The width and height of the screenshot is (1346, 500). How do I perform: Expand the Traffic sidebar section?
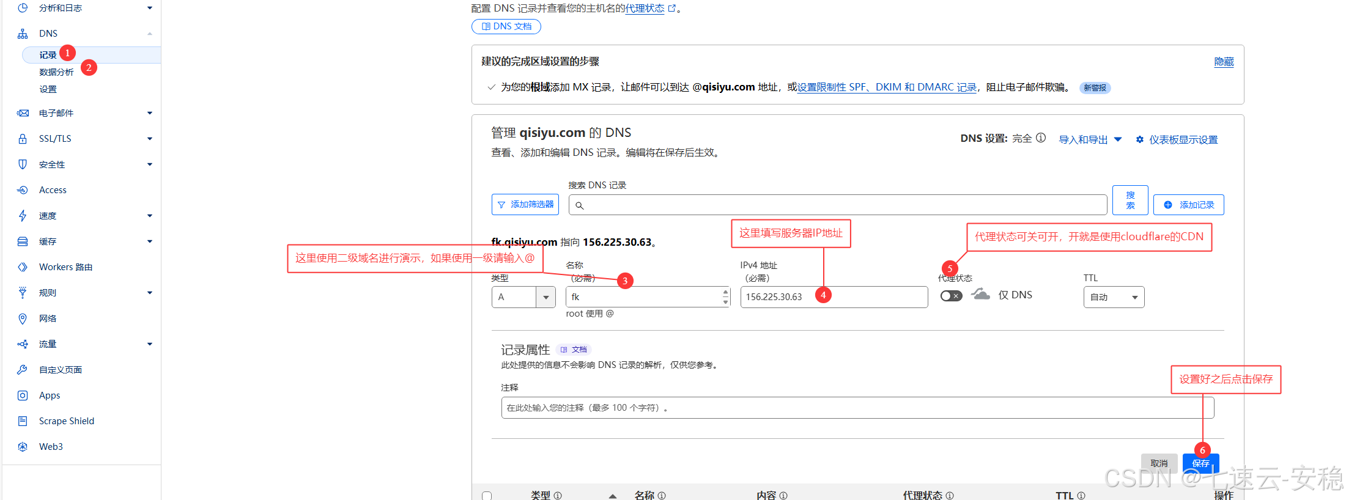point(150,344)
